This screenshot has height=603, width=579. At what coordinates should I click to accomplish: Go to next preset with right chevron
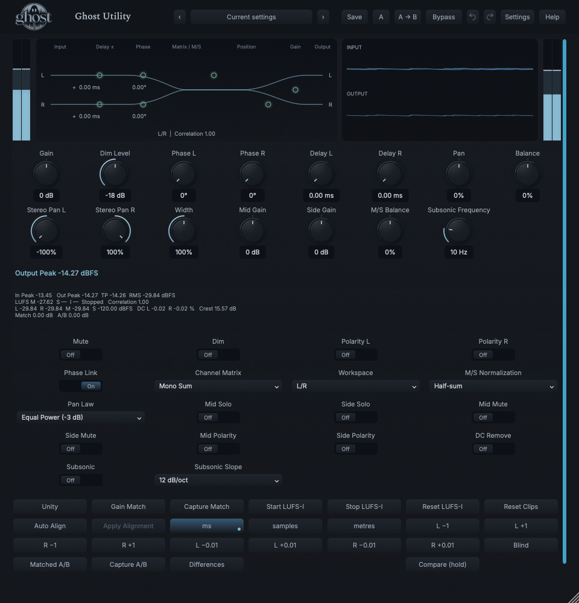tap(323, 17)
